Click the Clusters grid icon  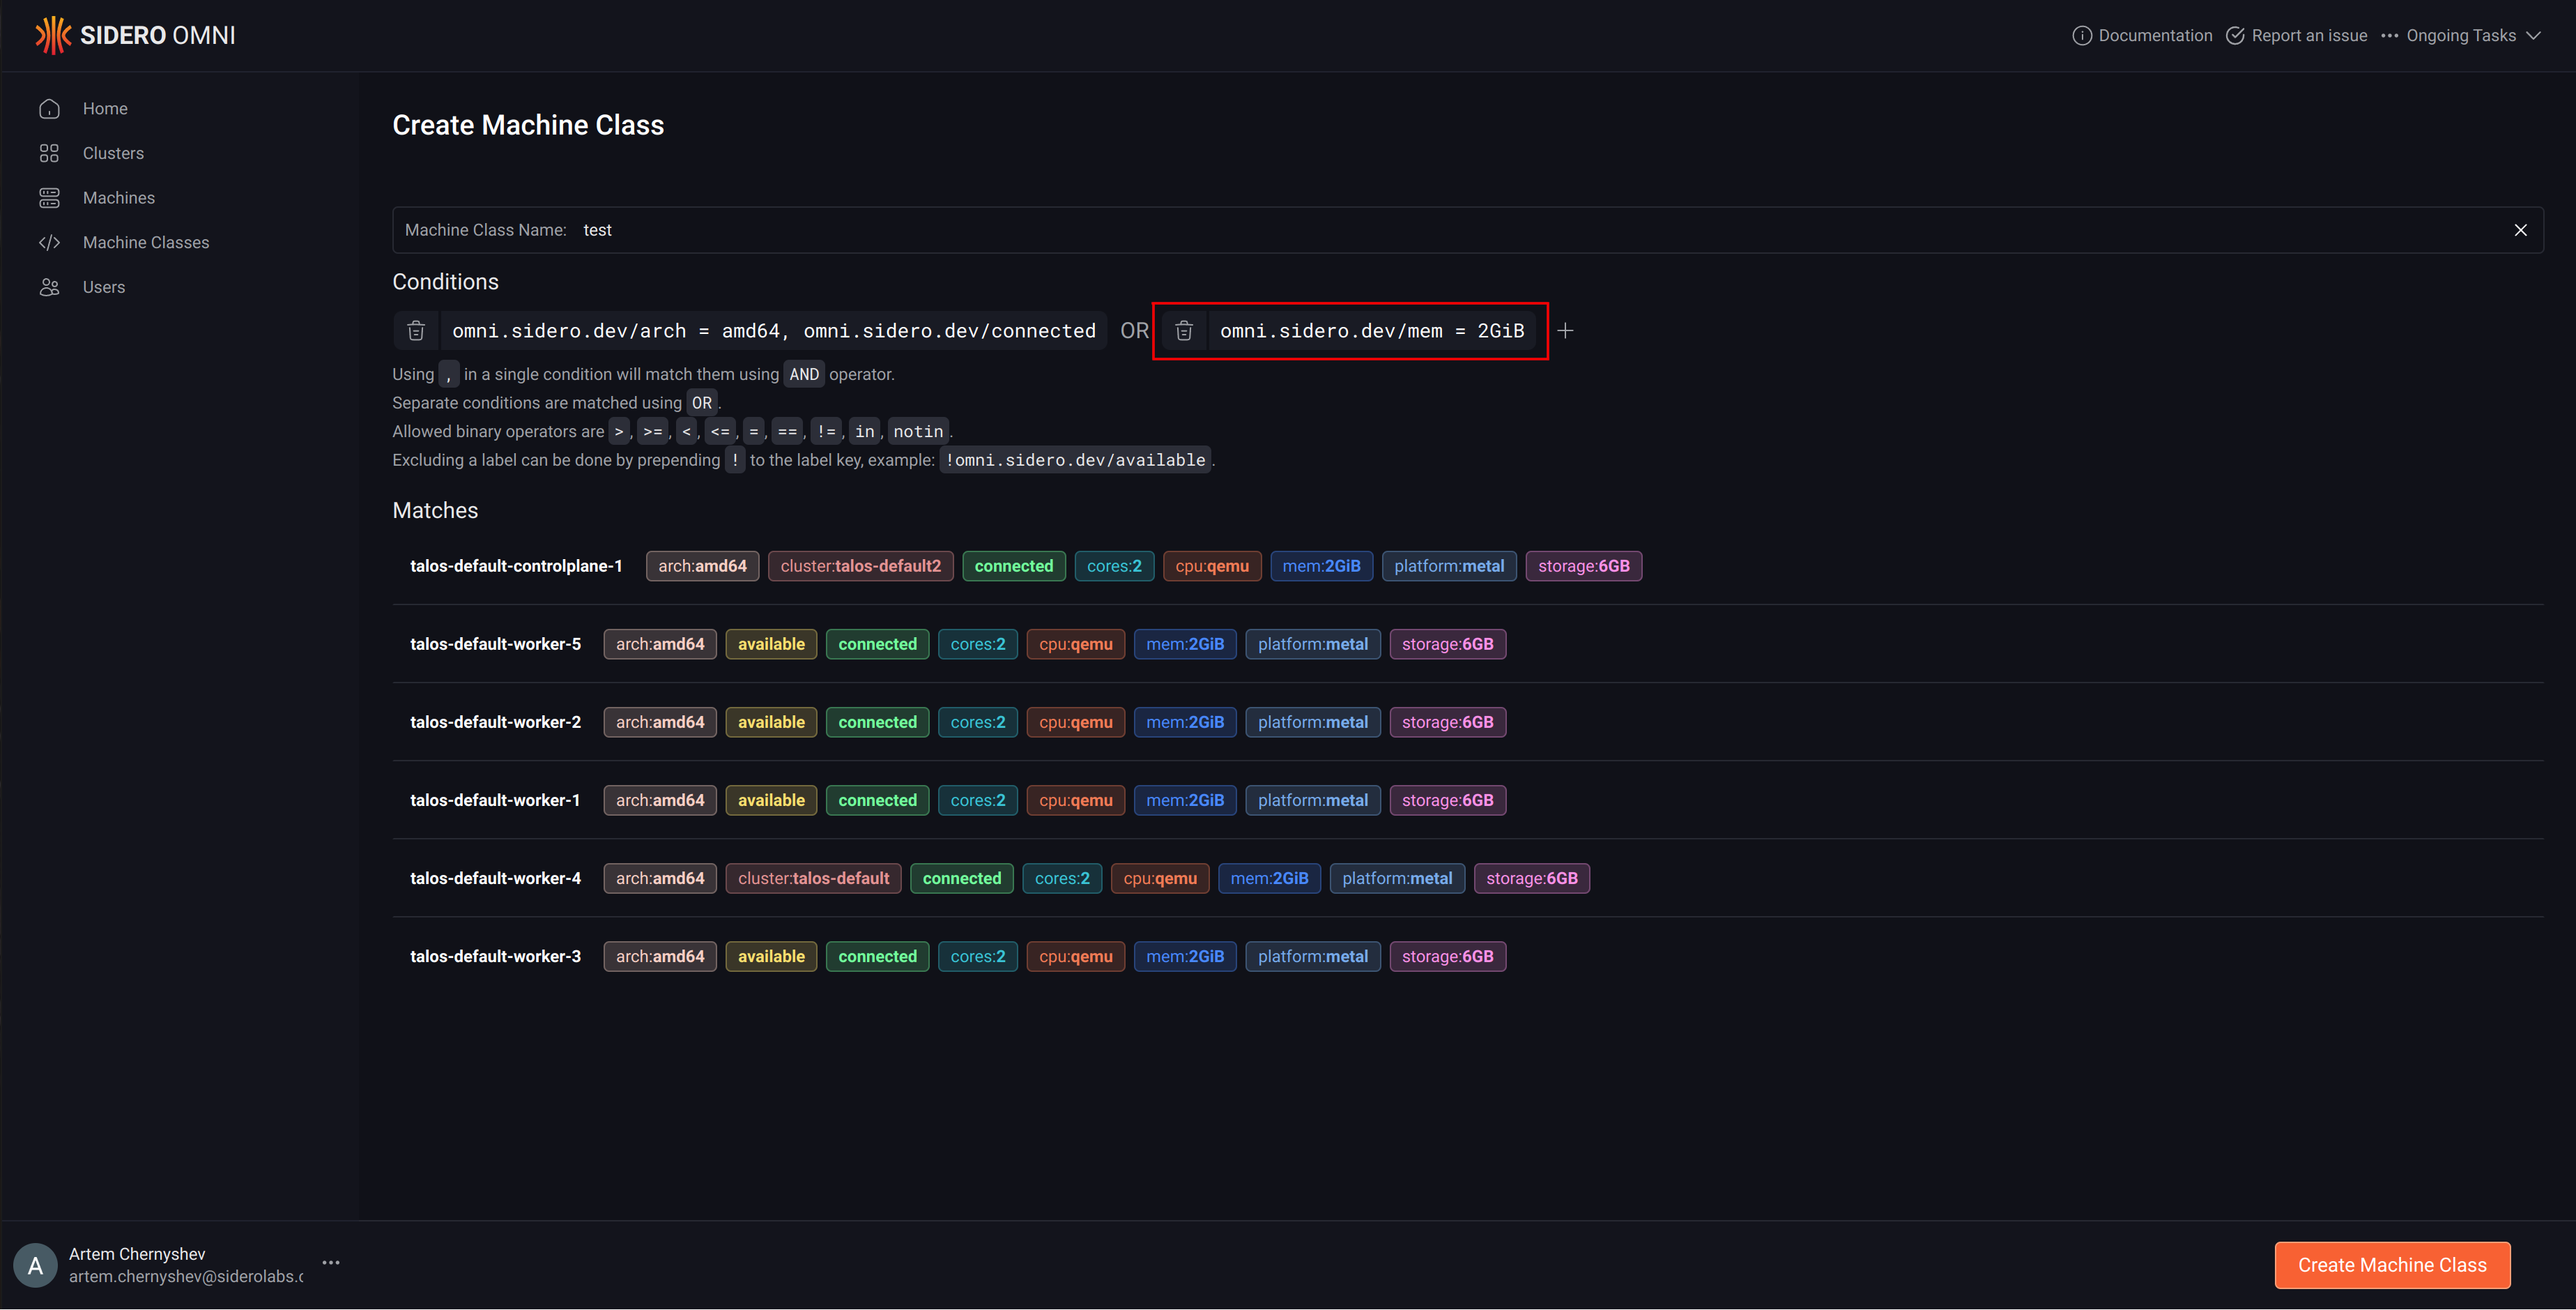coord(49,153)
